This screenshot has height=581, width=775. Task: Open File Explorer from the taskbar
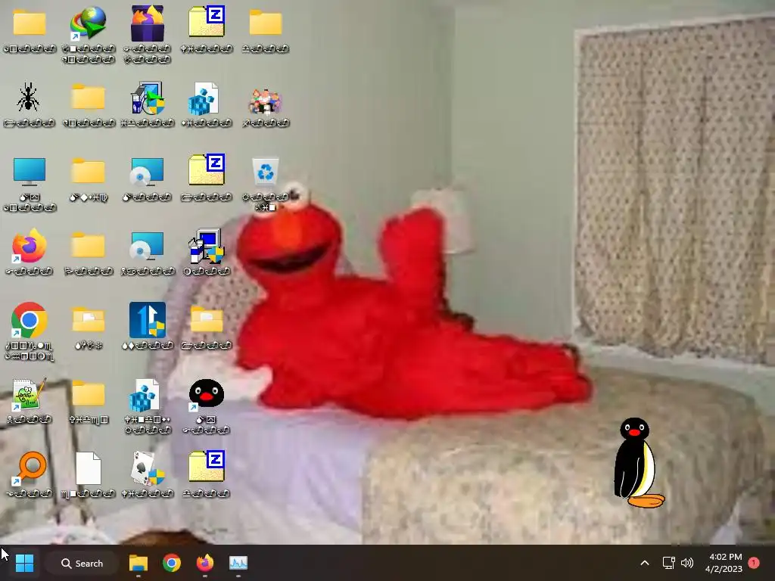point(139,563)
